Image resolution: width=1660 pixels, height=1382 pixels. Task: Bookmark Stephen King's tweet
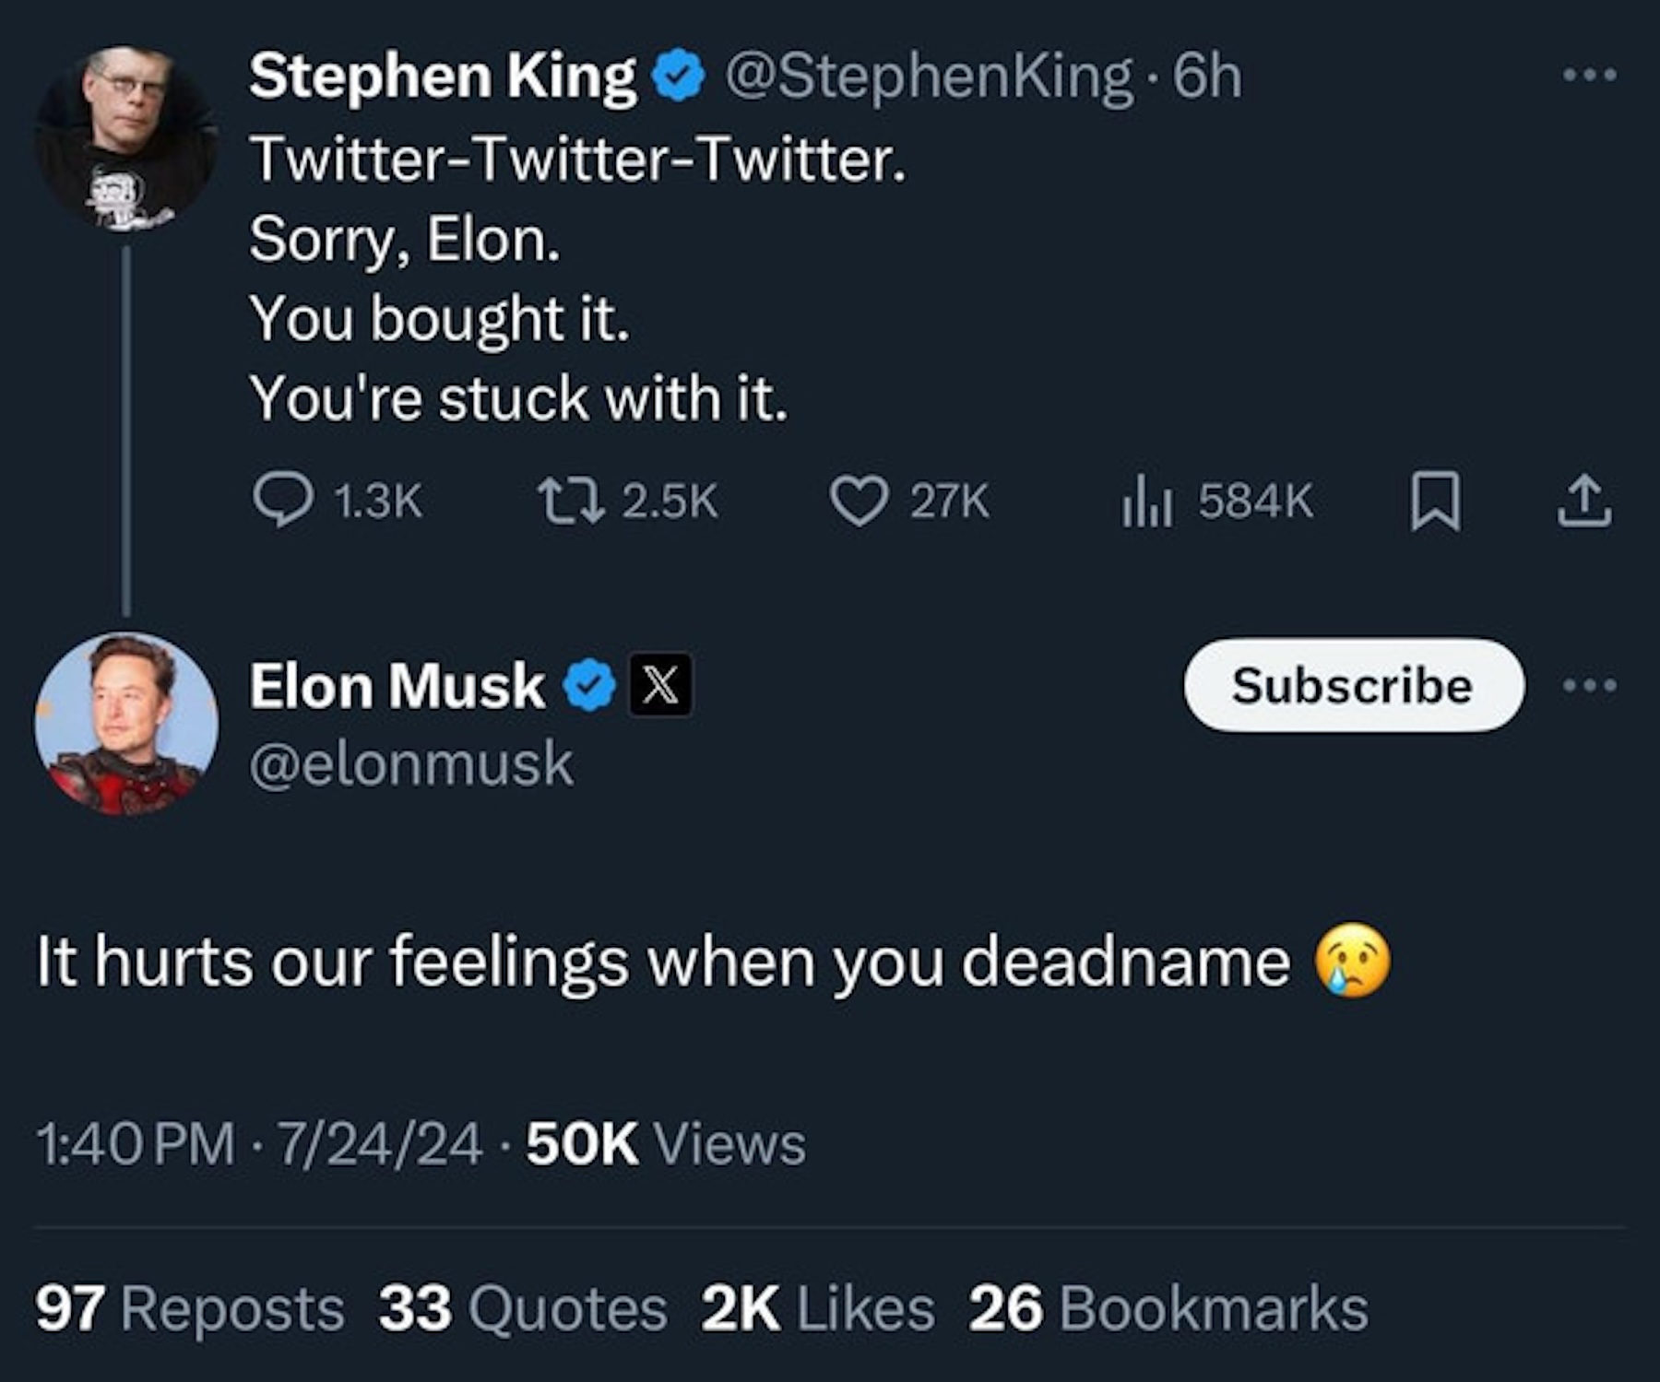1435,501
